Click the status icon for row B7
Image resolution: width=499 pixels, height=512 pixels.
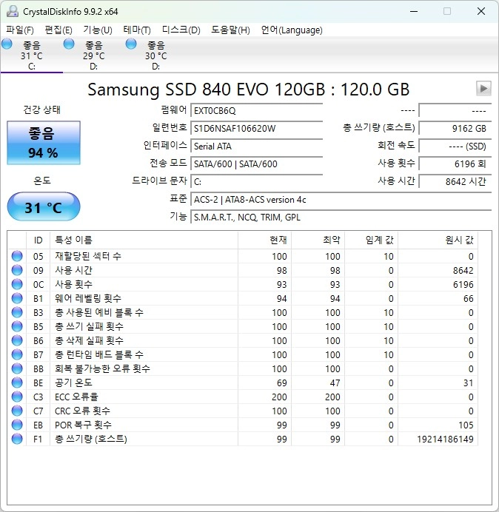[17, 354]
